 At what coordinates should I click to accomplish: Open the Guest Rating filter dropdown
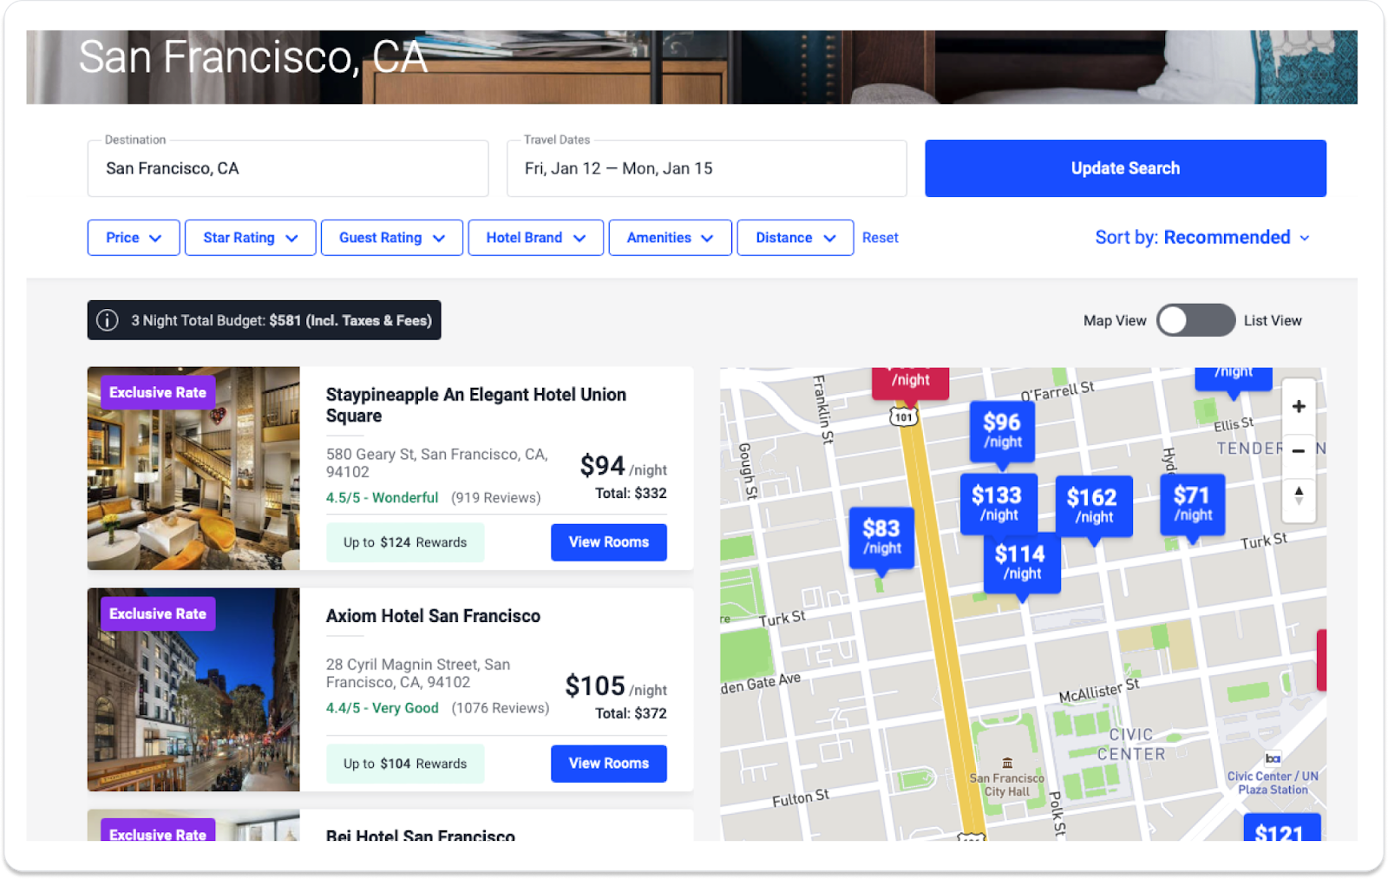tap(391, 238)
